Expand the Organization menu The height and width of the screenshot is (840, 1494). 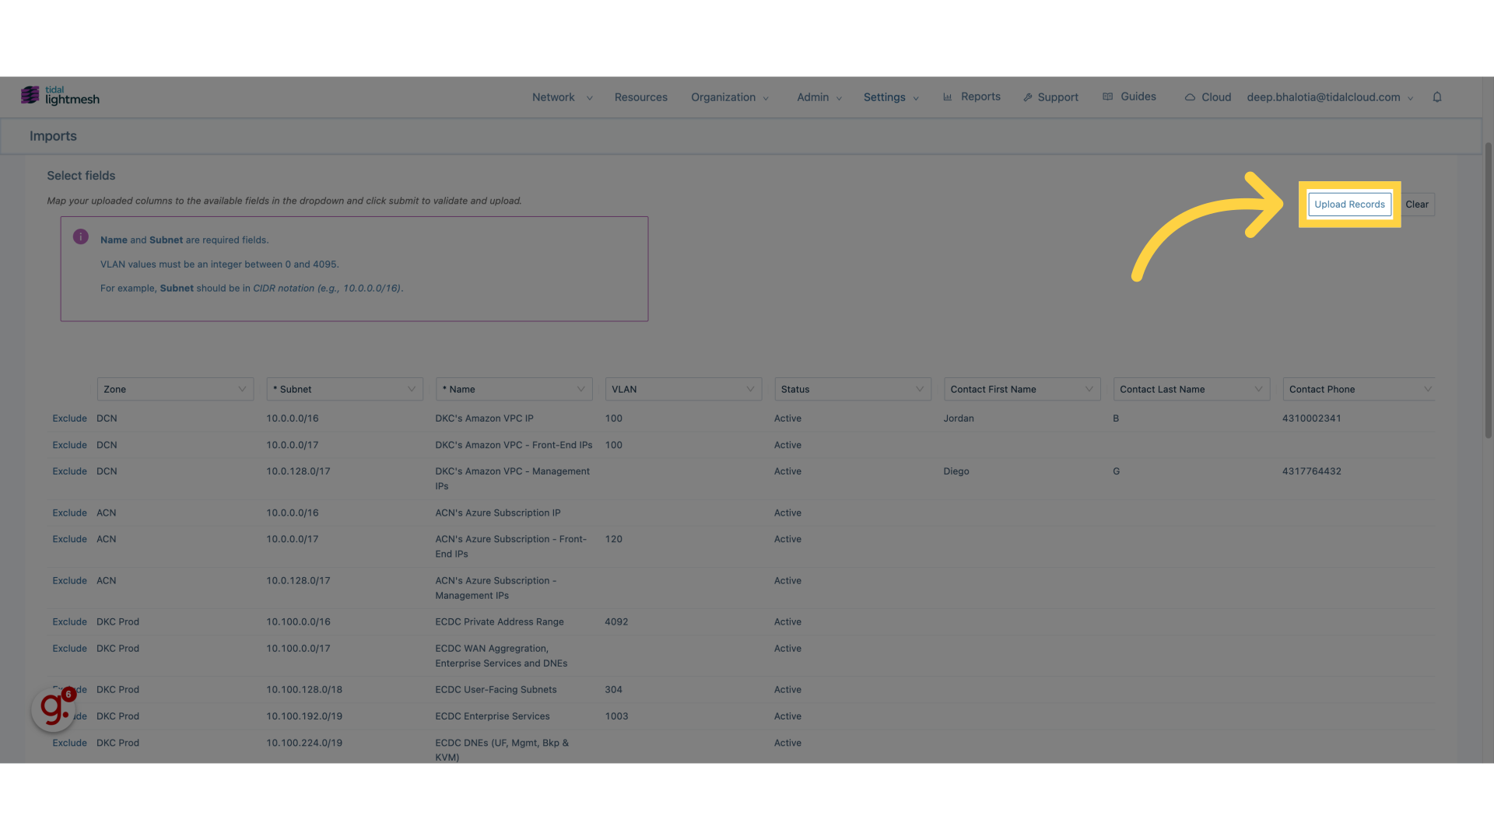730,97
